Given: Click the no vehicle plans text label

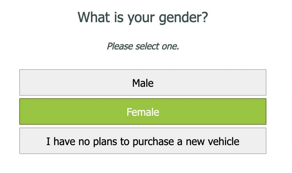Looking at the screenshot, I should (x=143, y=141).
